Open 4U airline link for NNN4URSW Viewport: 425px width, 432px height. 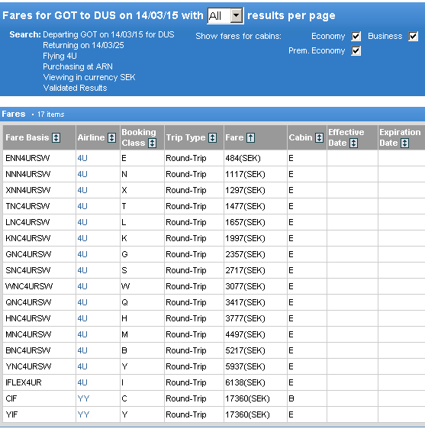[x=82, y=174]
